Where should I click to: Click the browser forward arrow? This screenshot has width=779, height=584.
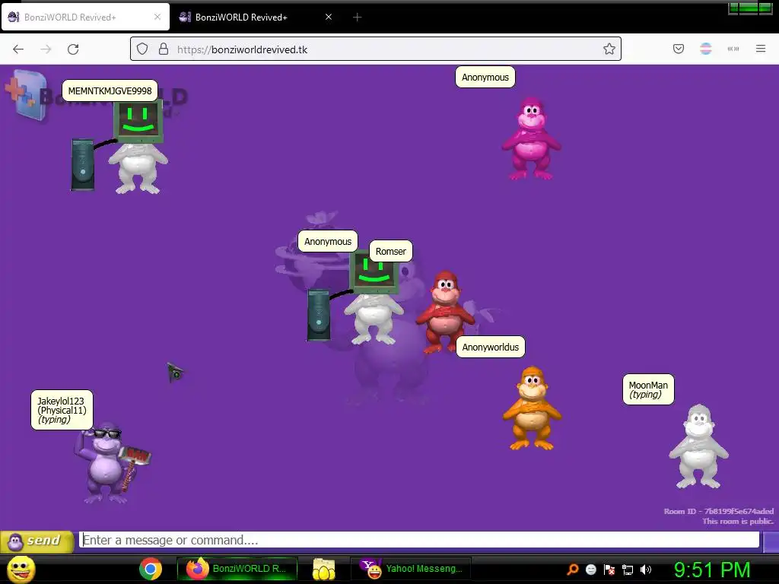pyautogui.click(x=46, y=49)
